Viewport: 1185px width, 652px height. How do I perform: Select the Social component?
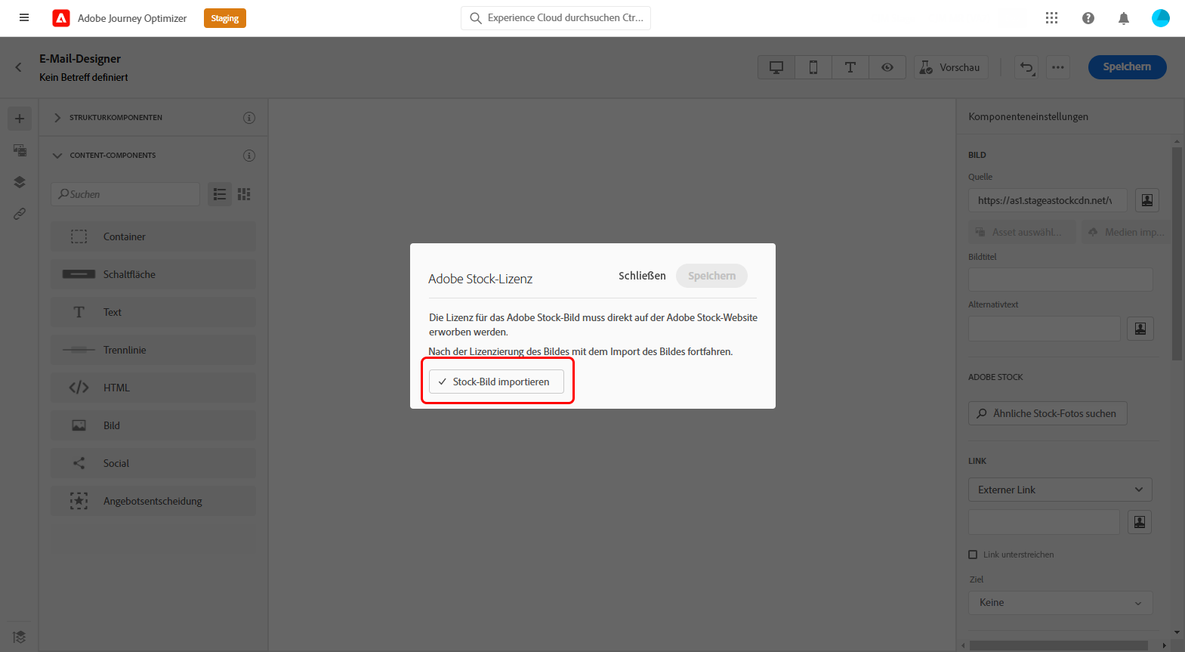(153, 463)
